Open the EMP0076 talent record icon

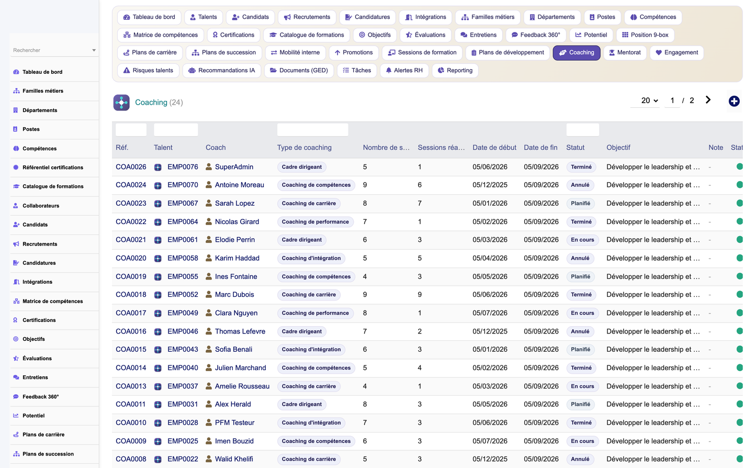[x=157, y=168]
